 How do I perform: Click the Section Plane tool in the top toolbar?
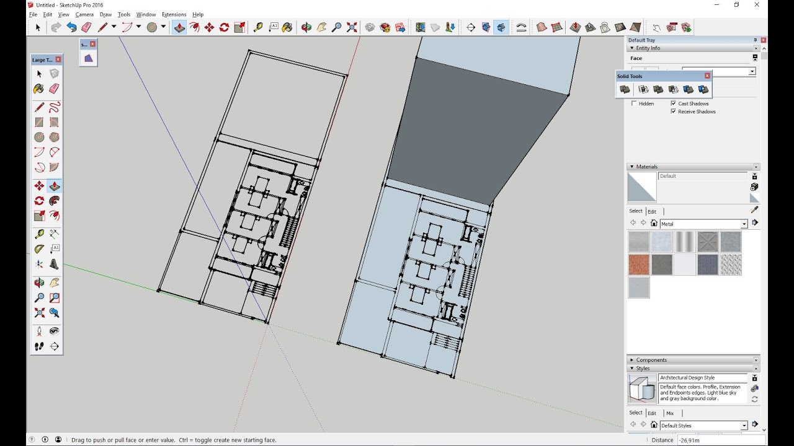470,27
